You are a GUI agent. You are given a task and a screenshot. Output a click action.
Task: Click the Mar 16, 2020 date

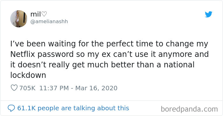point(96,88)
